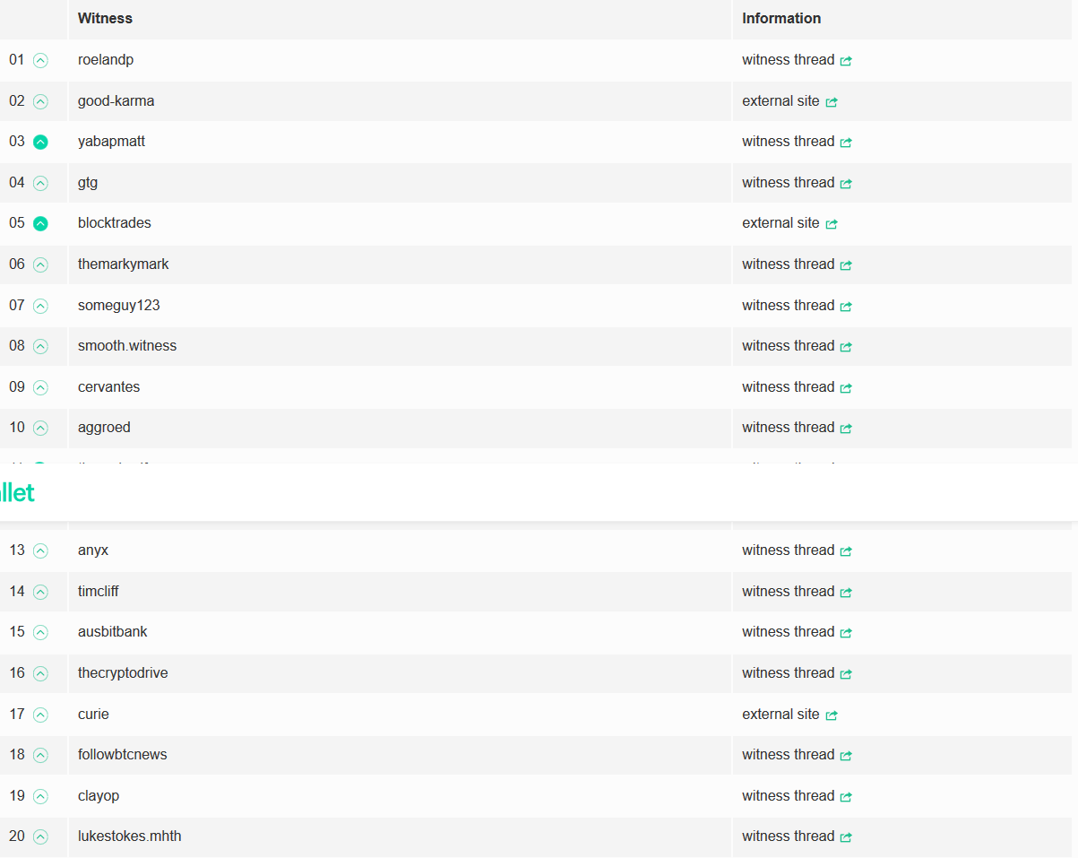Remove vote from yabapmatt
1078x858 pixels.
(40, 142)
